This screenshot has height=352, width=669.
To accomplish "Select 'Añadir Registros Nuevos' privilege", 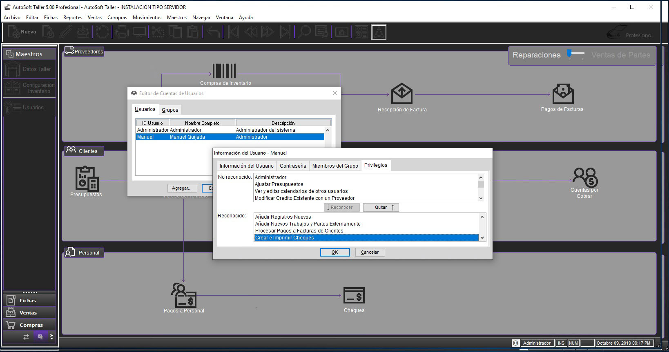I will click(x=366, y=217).
